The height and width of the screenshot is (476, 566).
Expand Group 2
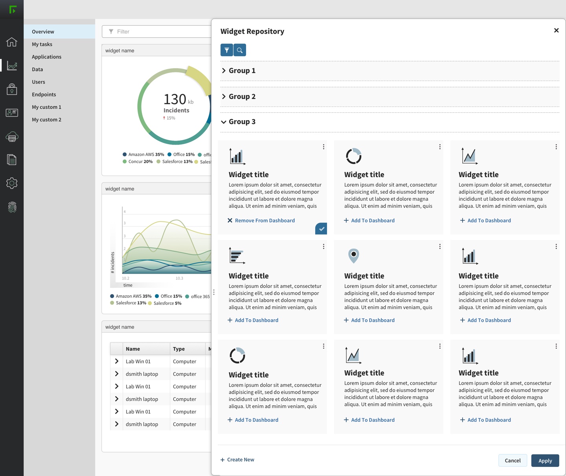click(x=224, y=97)
